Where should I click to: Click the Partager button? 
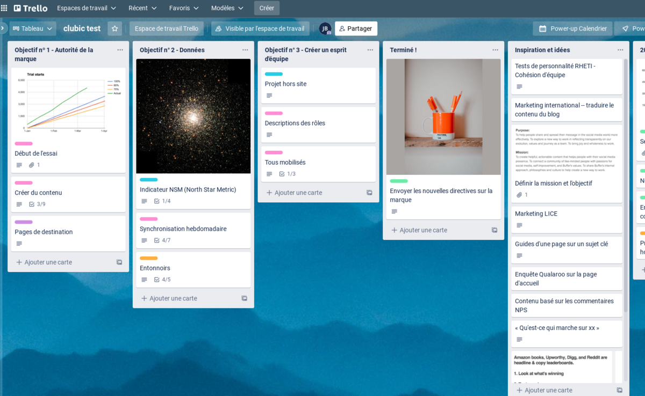click(356, 28)
